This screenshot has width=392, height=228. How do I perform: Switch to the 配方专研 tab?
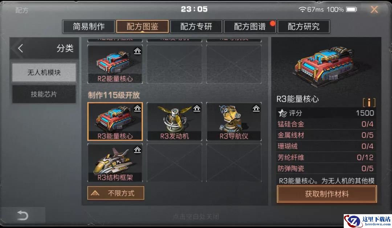coord(196,27)
